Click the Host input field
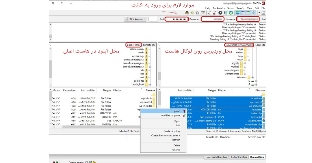 coord(248,19)
